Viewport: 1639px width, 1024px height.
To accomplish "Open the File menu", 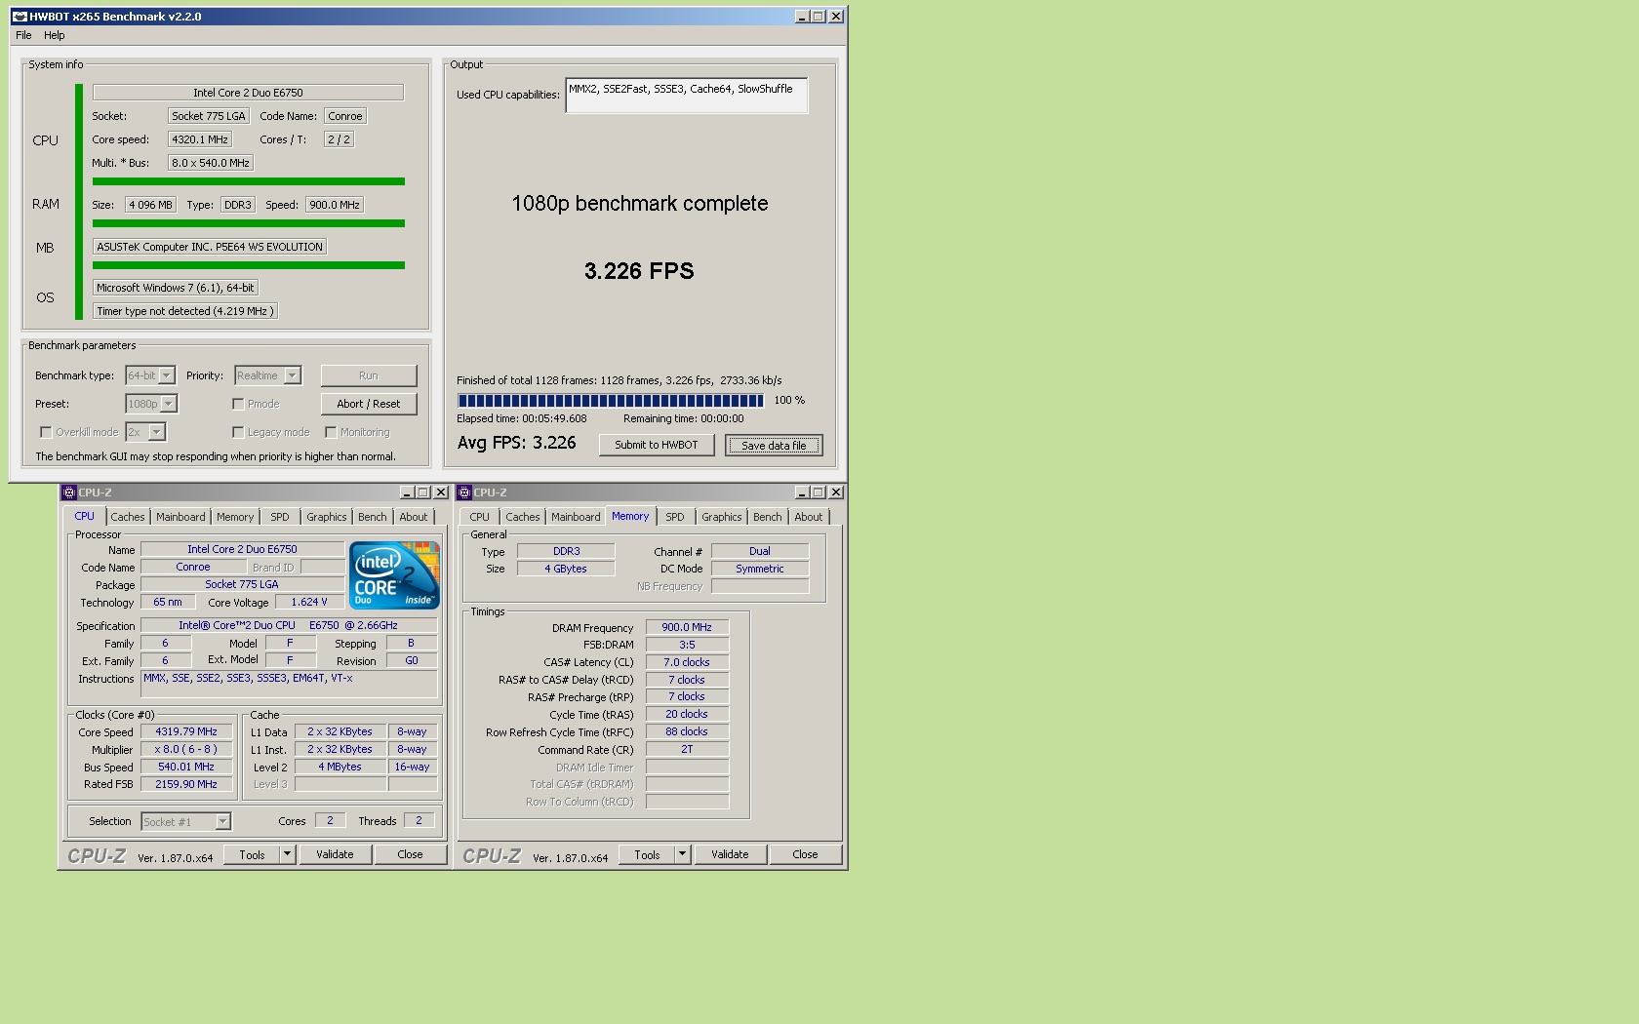I will pyautogui.click(x=23, y=35).
